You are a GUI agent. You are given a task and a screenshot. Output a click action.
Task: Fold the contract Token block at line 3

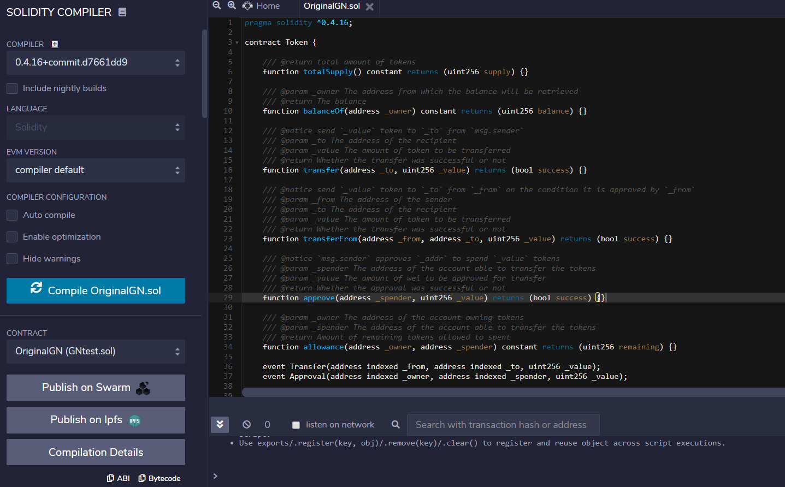click(237, 43)
